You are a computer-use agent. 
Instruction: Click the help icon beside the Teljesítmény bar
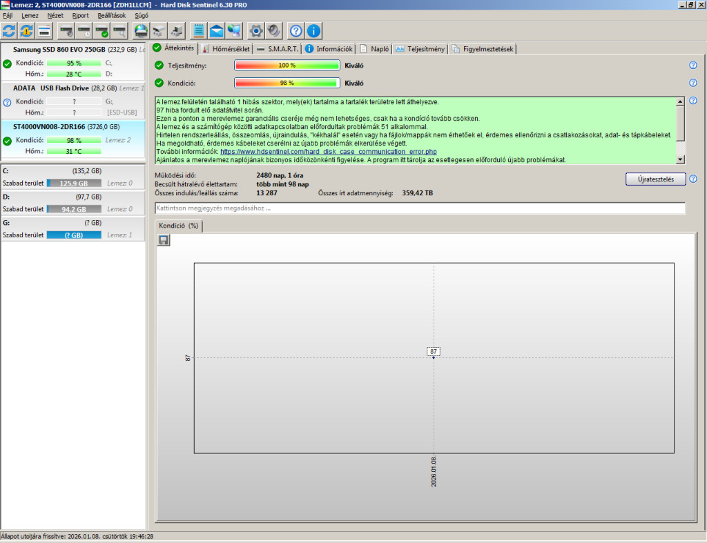[693, 66]
